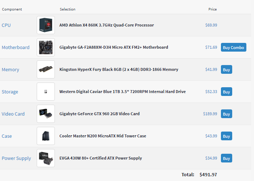Open the AMD Athlon X4 860K product name
Screen dimensions: 254x181
[106, 25]
